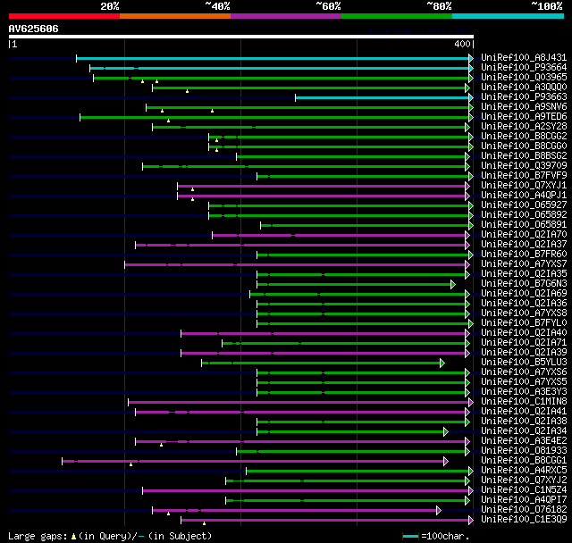Select the UniRef100_Q2IA41 label
The width and height of the screenshot is (572, 543).
click(x=524, y=412)
